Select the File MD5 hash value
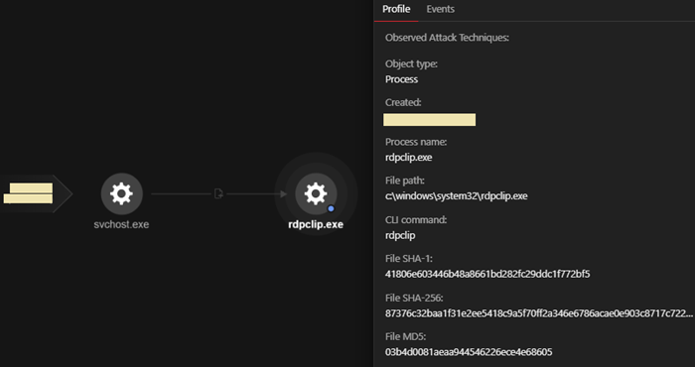This screenshot has width=695, height=367. tap(469, 352)
